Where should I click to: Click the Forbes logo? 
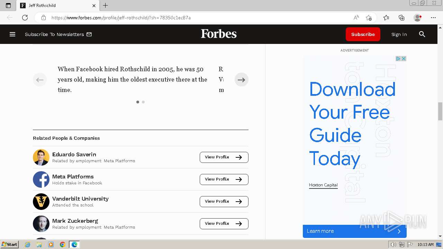pyautogui.click(x=219, y=34)
